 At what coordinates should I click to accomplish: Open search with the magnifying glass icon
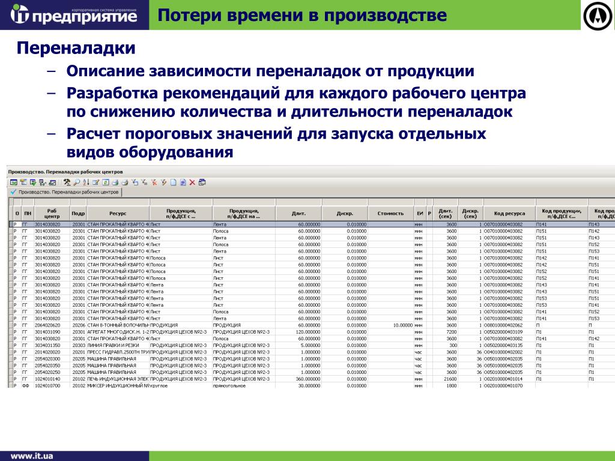76,182
